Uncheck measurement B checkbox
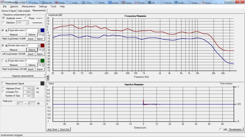245x137 pixels. point(3,45)
